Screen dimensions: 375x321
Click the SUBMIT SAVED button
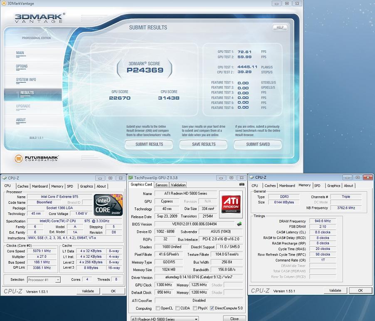pyautogui.click(x=258, y=144)
